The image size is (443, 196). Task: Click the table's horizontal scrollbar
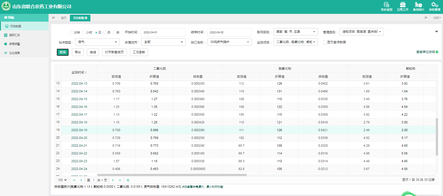pyautogui.click(x=172, y=175)
